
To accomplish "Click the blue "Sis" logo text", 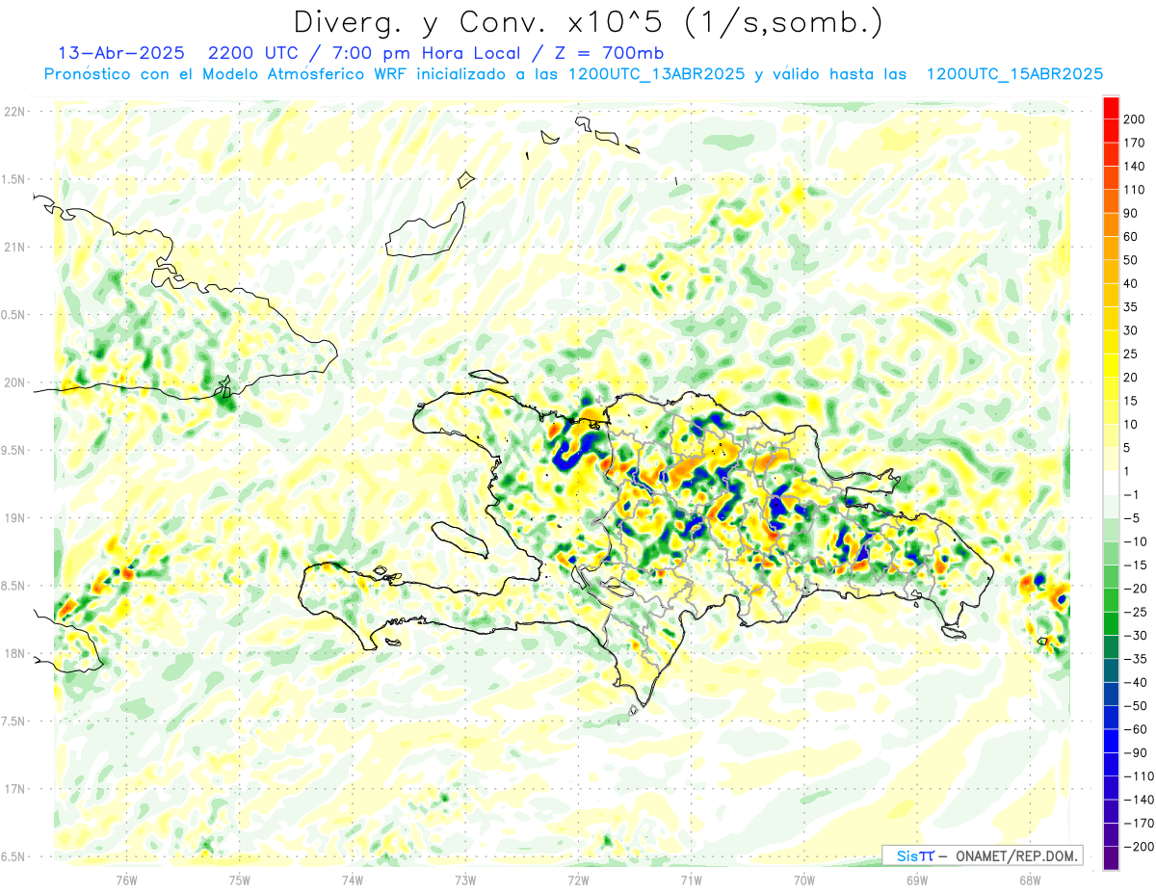I will click(906, 855).
